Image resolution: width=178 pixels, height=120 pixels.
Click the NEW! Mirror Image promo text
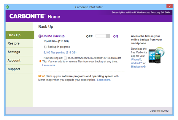(78, 78)
